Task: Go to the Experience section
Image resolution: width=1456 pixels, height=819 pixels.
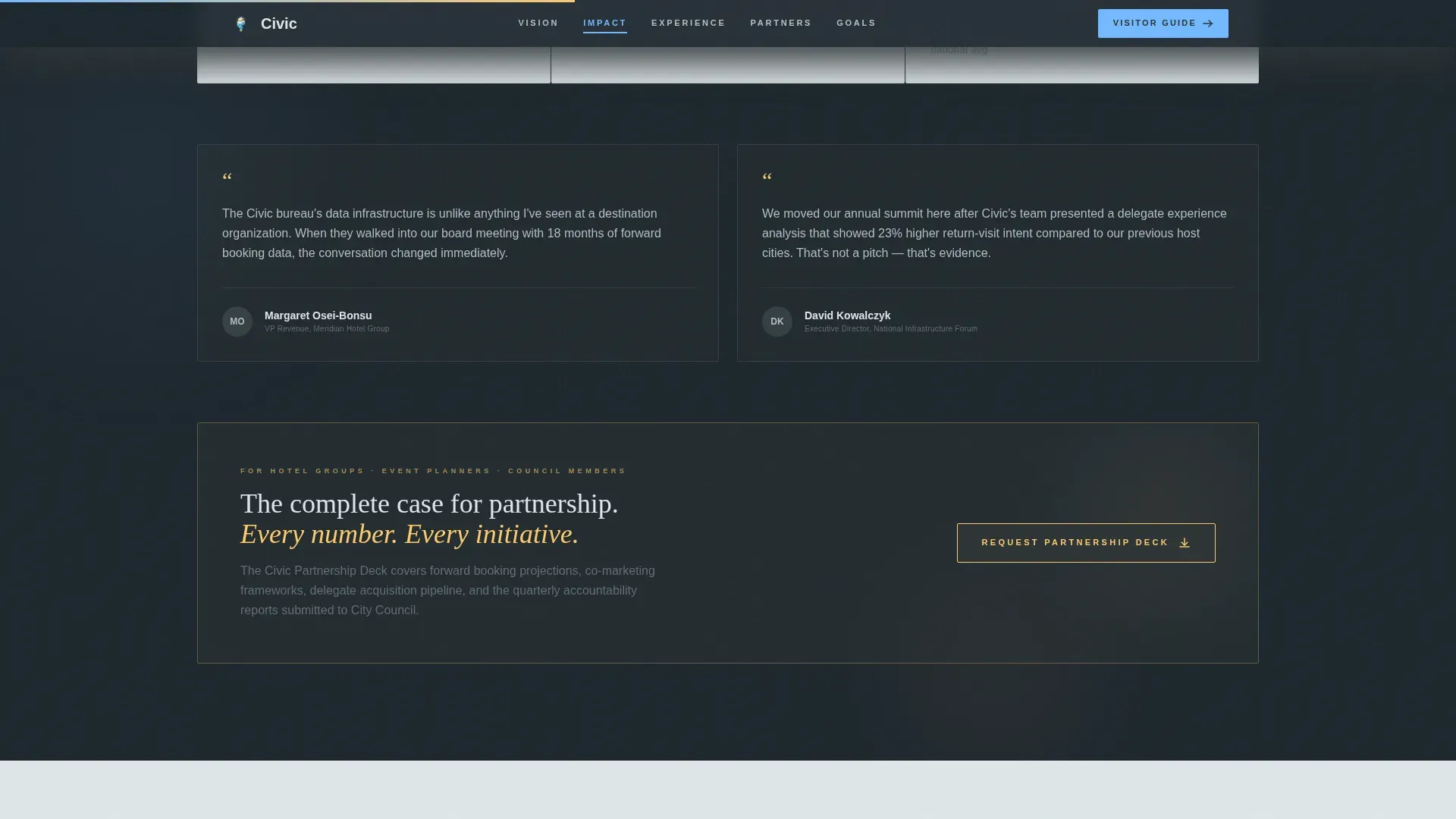Action: pyautogui.click(x=688, y=24)
